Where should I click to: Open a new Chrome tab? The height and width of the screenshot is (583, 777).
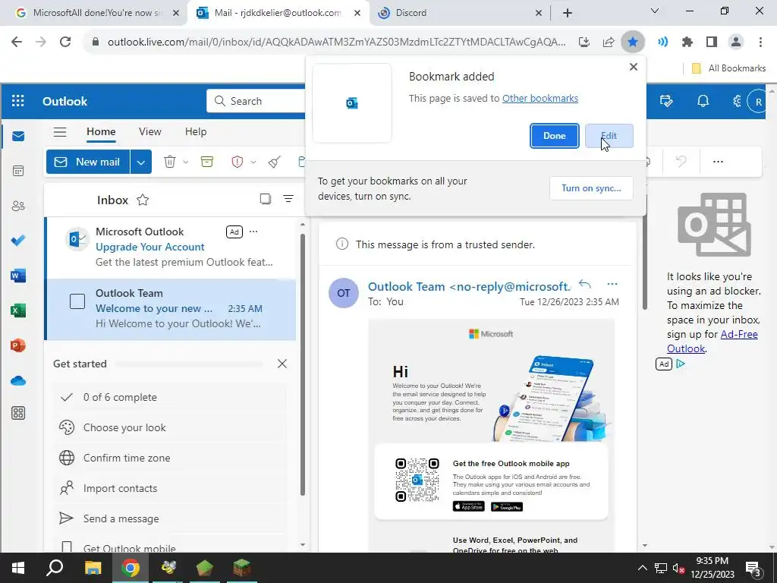click(x=568, y=13)
